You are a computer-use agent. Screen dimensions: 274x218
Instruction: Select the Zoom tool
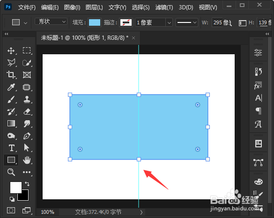(x=11, y=172)
